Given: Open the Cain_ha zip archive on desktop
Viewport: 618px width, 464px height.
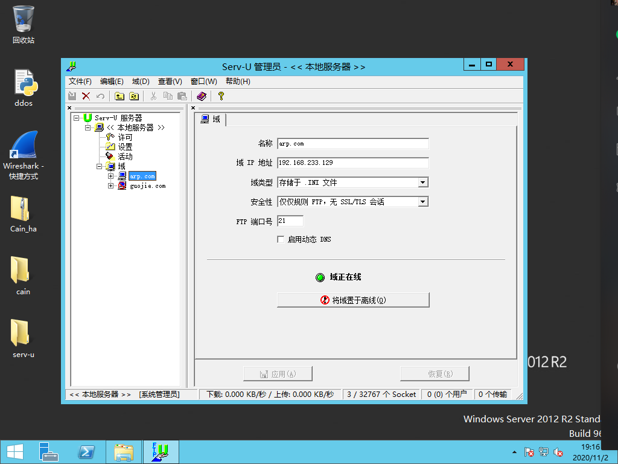Looking at the screenshot, I should click(24, 214).
